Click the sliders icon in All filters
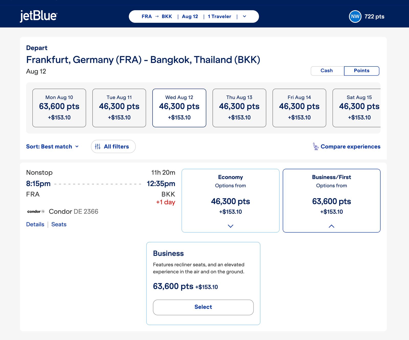 [x=98, y=146]
